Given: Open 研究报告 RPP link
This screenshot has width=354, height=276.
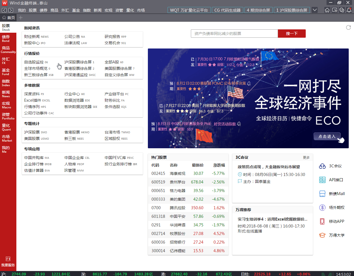Looking at the screenshot, I should pyautogui.click(x=115, y=37).
